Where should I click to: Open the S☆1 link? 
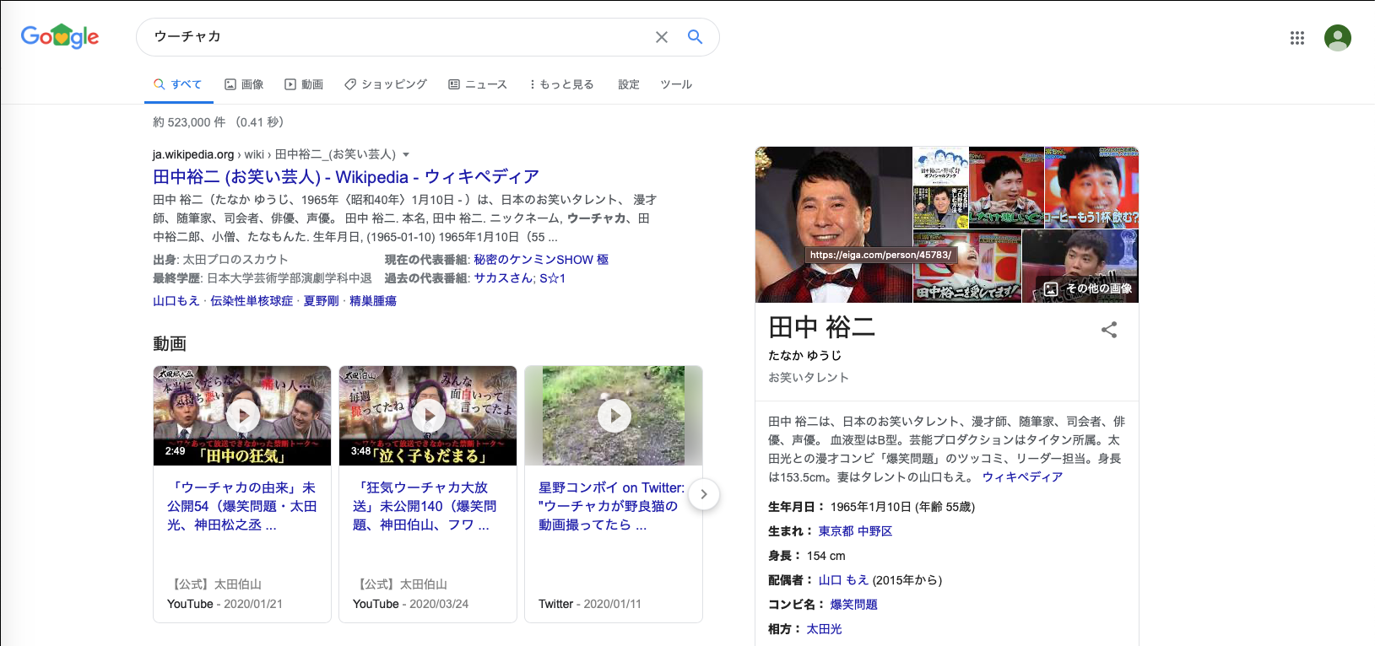click(x=553, y=278)
